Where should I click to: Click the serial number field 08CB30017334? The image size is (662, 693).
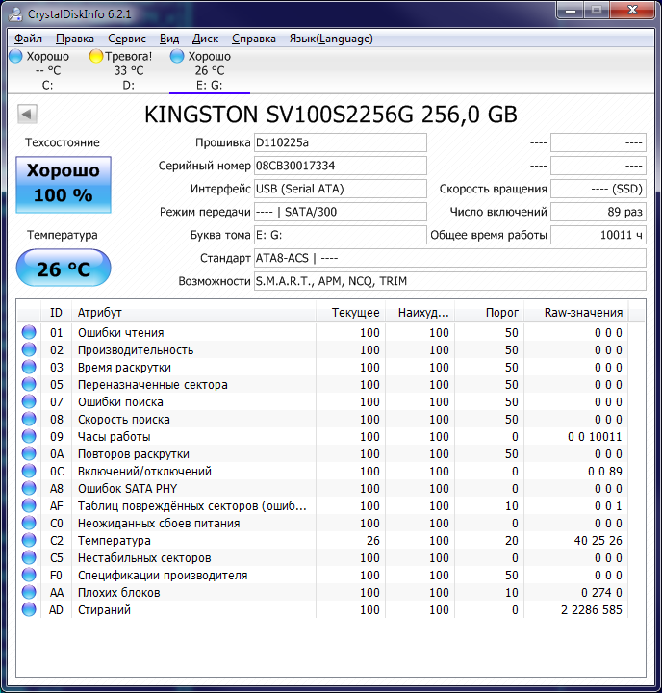(x=341, y=166)
